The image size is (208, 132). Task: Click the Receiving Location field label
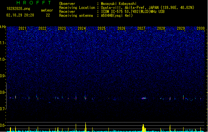(x=77, y=8)
